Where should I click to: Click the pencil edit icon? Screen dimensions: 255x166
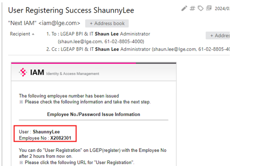pyautogui.click(x=184, y=9)
